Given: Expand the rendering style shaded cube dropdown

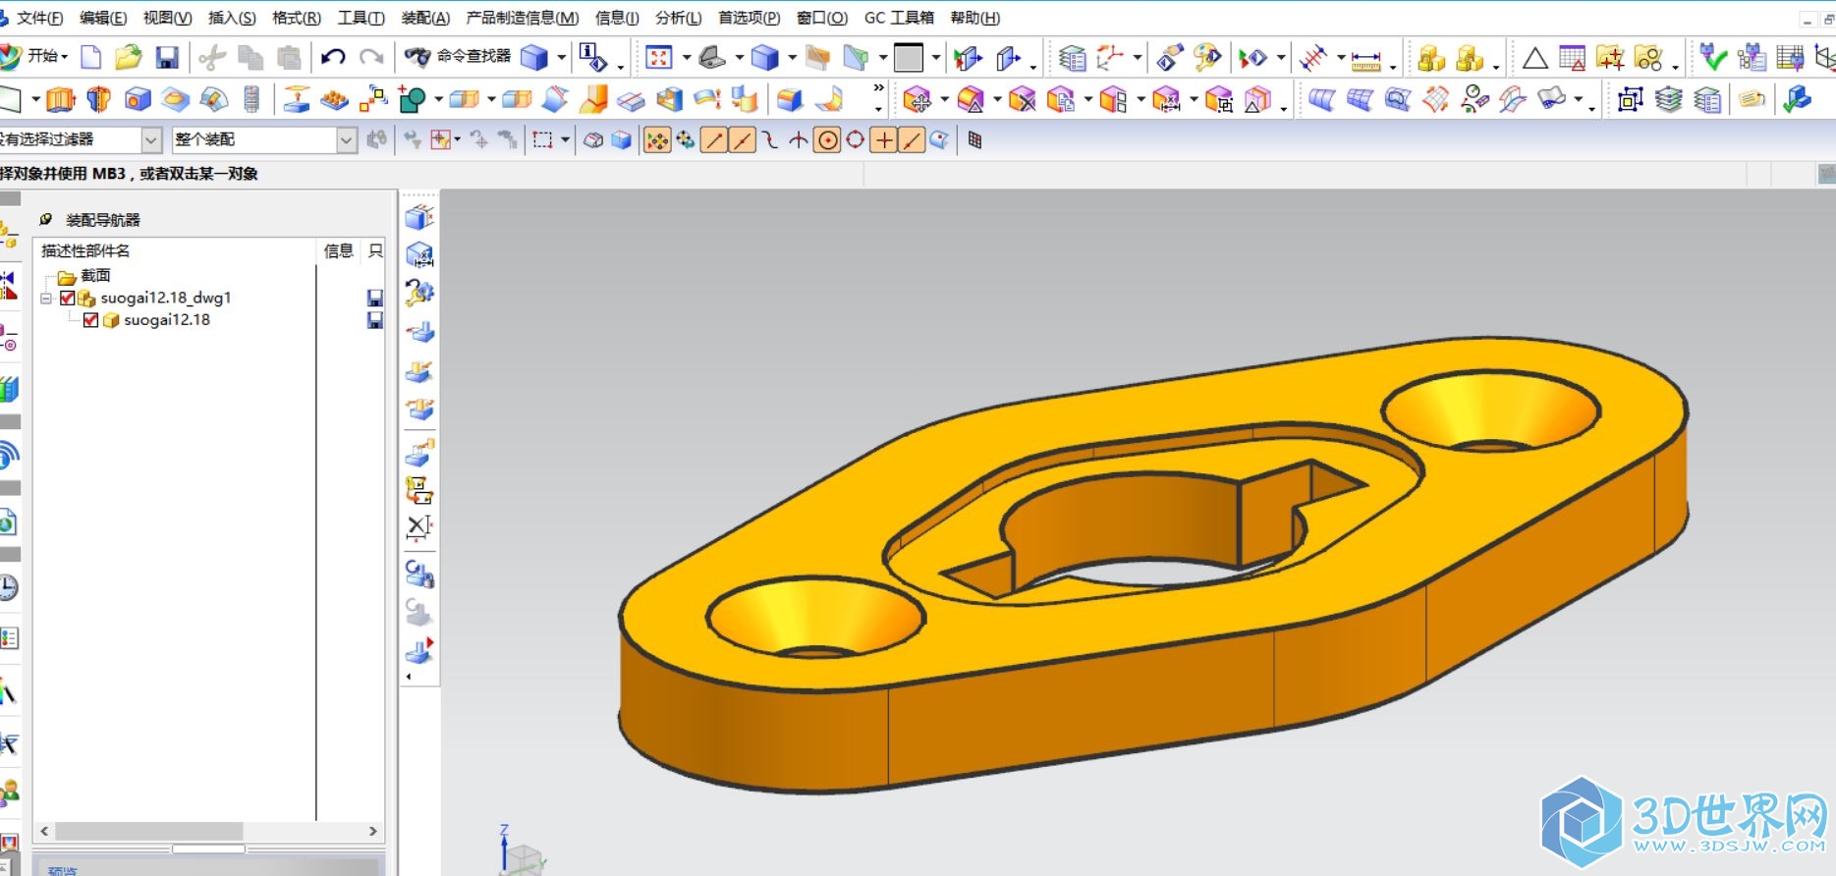Looking at the screenshot, I should tap(793, 58).
